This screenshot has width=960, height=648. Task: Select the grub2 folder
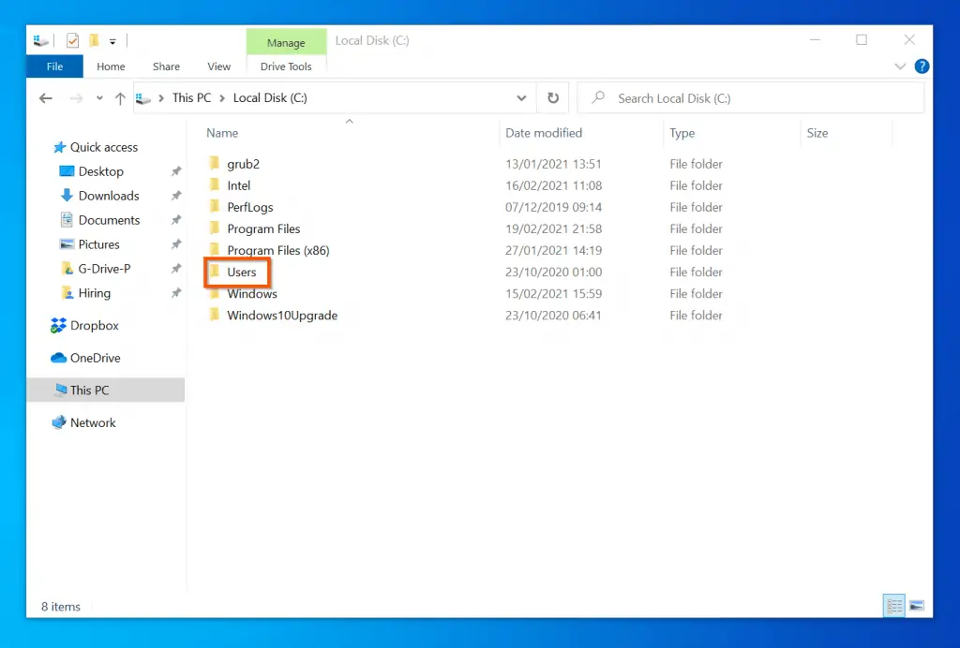pyautogui.click(x=243, y=164)
